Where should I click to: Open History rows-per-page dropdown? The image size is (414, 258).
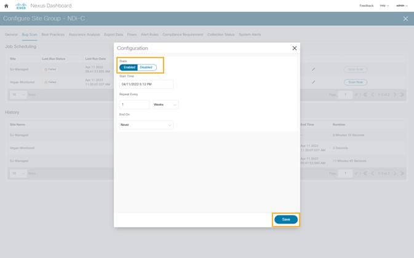point(18,173)
